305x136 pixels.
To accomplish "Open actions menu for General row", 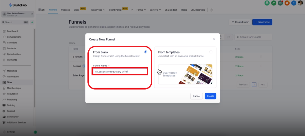I will [x=261, y=66].
